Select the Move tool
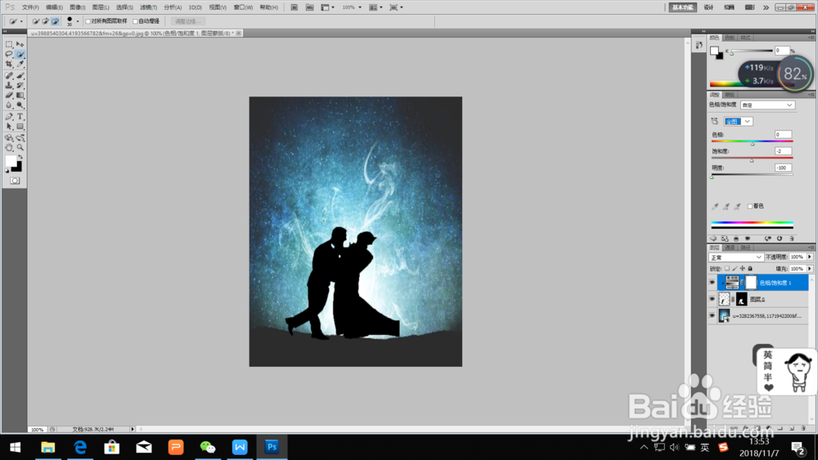This screenshot has width=818, height=460. click(x=20, y=44)
